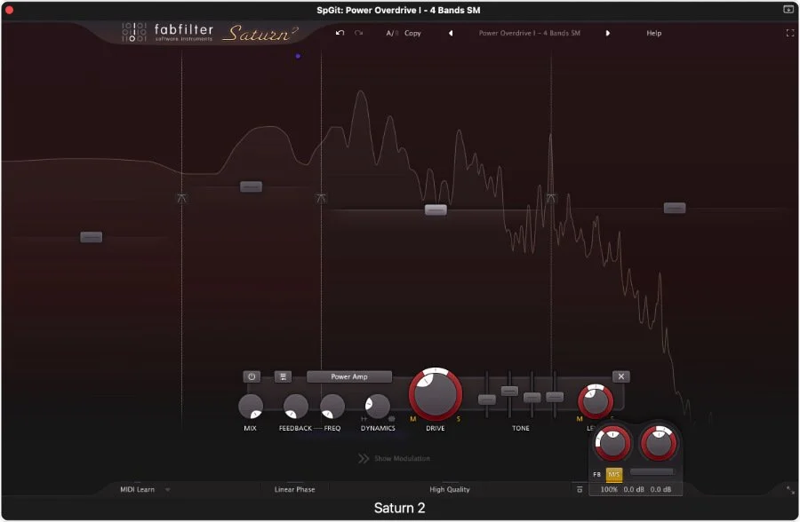
Task: Open the Help menu
Action: point(653,33)
